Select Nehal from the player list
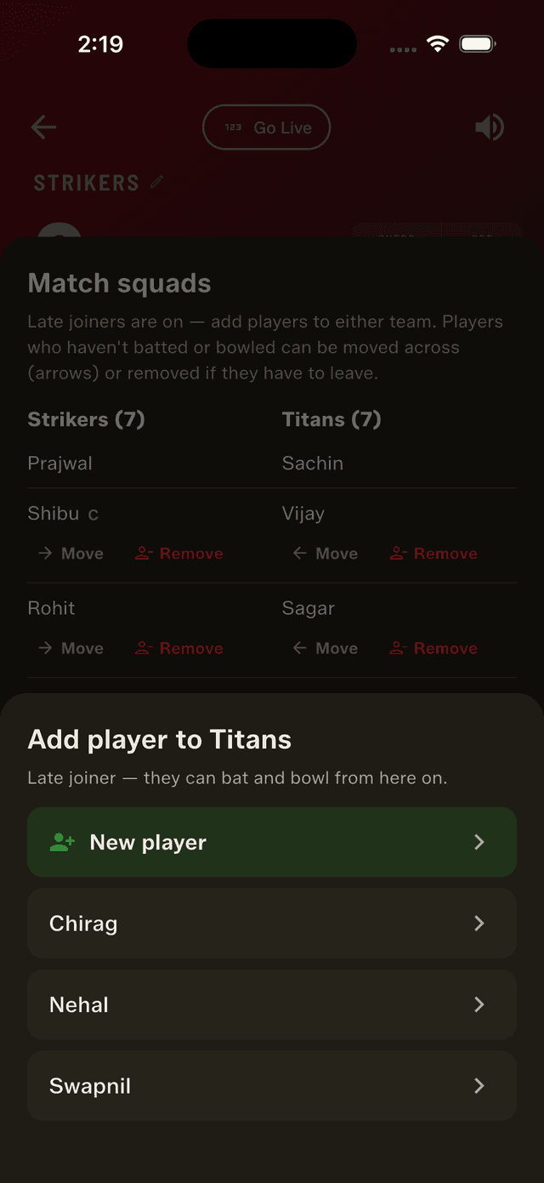This screenshot has height=1183, width=544. pos(272,1004)
